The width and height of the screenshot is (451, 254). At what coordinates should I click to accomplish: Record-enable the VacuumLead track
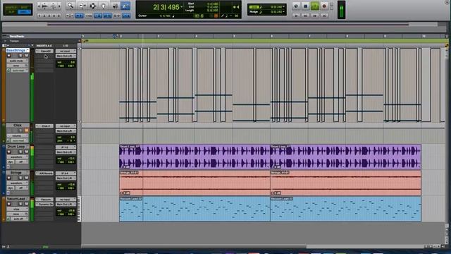click(9, 204)
